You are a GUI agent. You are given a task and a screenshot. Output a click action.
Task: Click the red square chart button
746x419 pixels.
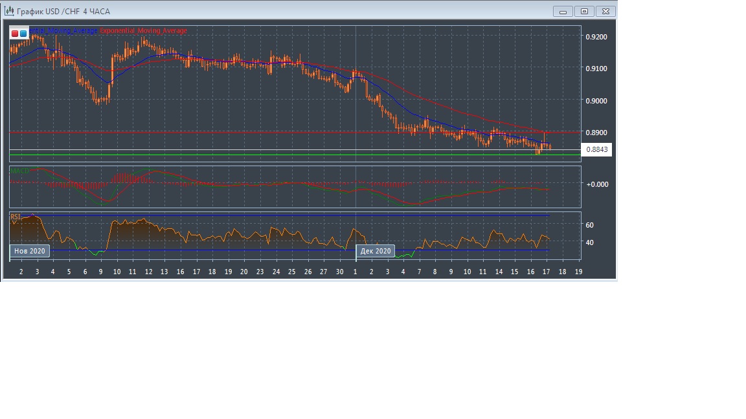(x=15, y=33)
